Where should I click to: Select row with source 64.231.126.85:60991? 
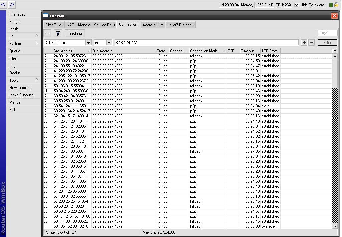click(x=188, y=191)
